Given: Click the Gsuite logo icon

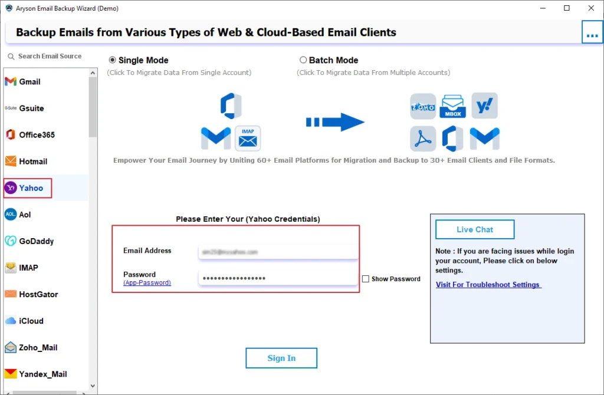Looking at the screenshot, I should (11, 108).
